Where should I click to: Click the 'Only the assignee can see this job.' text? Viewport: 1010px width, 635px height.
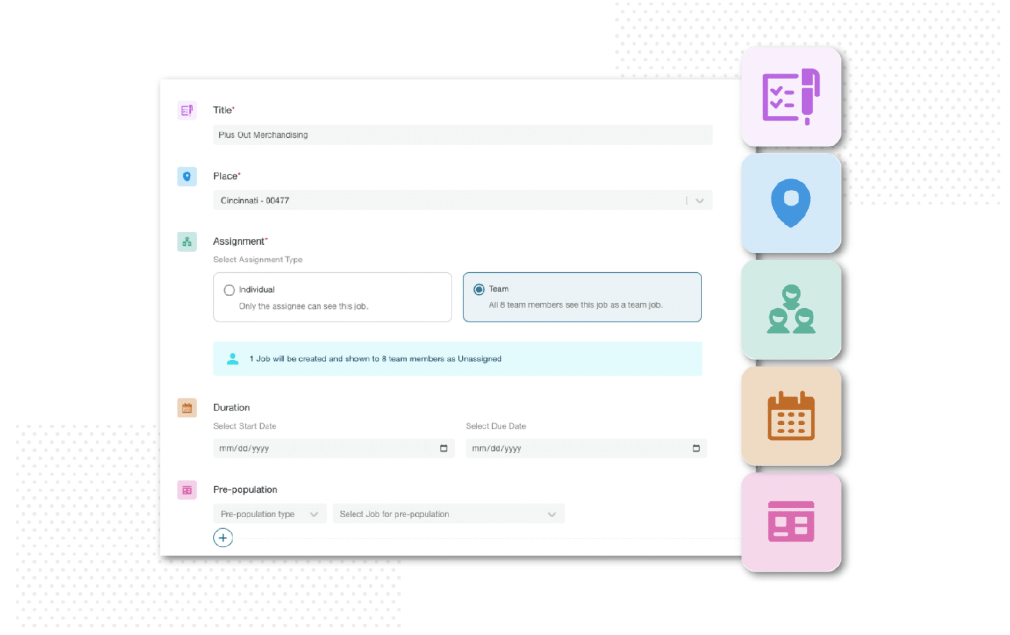pyautogui.click(x=304, y=306)
